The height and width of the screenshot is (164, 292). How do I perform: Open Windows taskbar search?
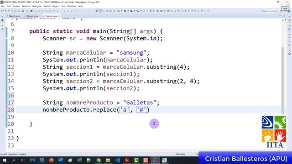[14, 160]
